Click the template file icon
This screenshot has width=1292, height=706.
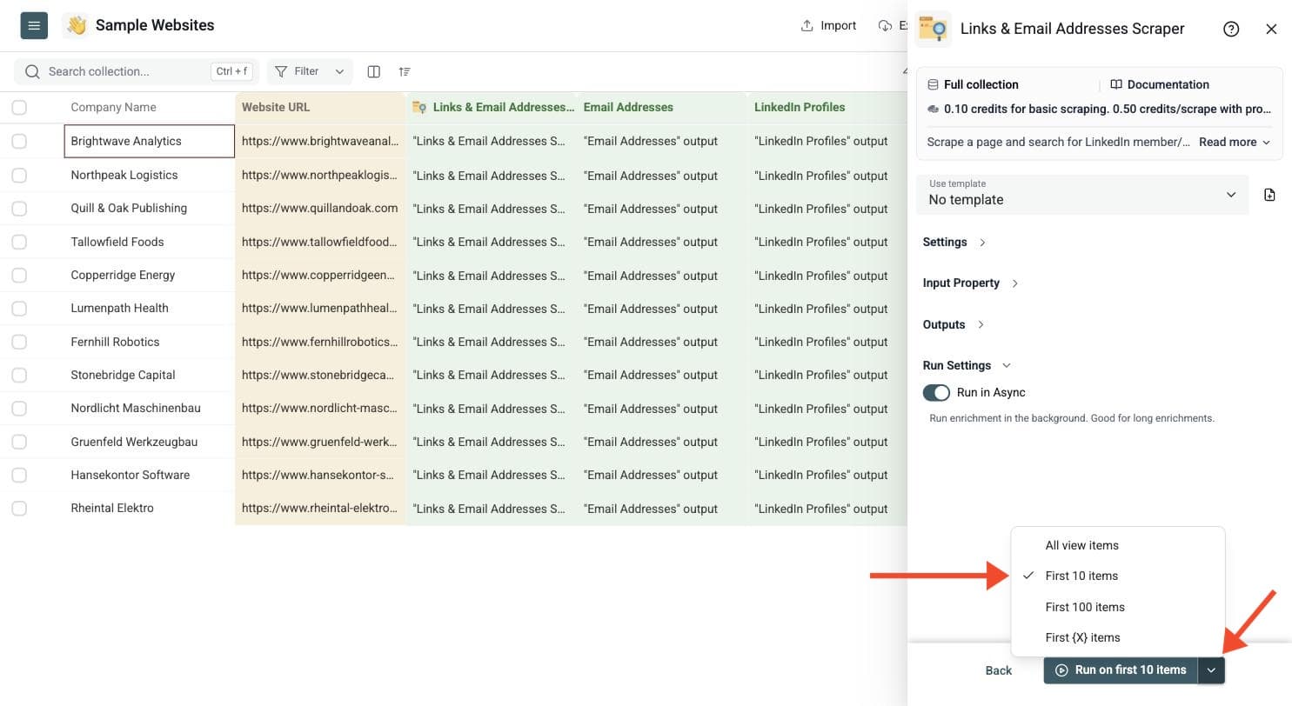pos(1269,195)
